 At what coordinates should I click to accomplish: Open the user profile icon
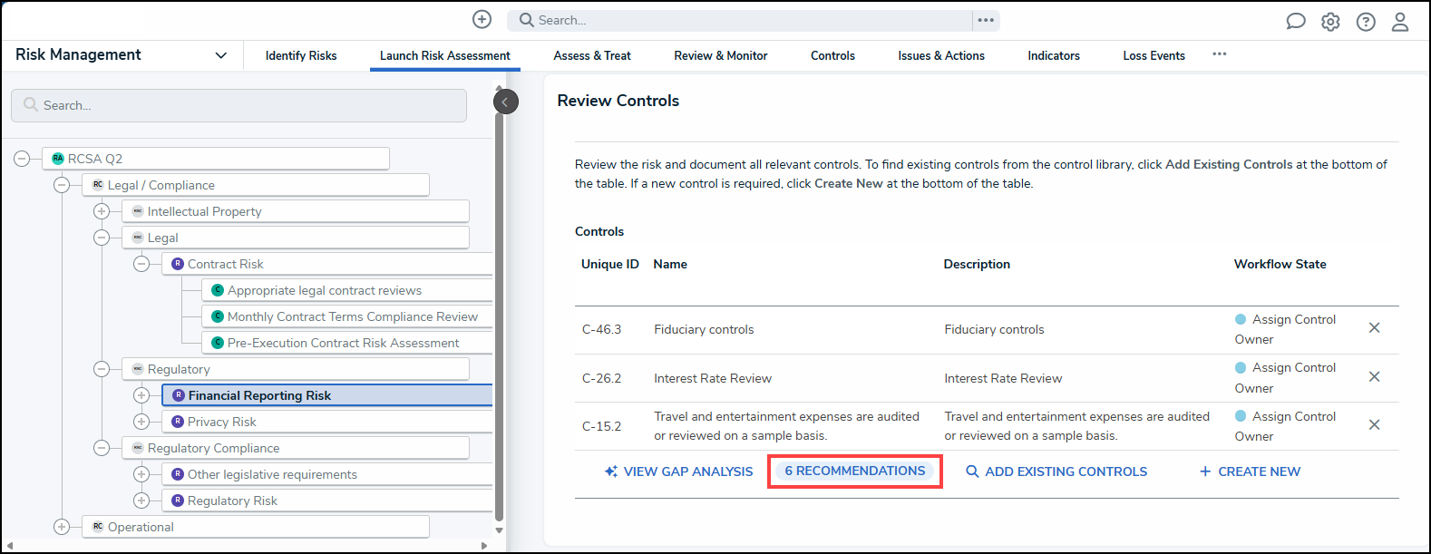1400,22
